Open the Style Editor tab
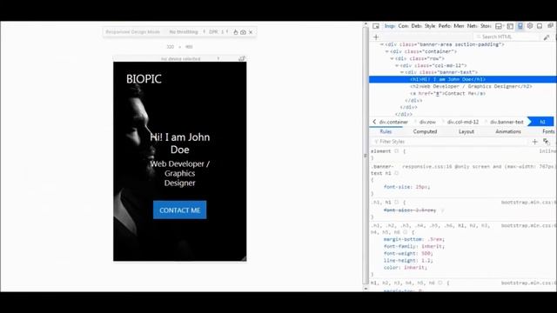Screen dimensions: 557x313 (430, 26)
